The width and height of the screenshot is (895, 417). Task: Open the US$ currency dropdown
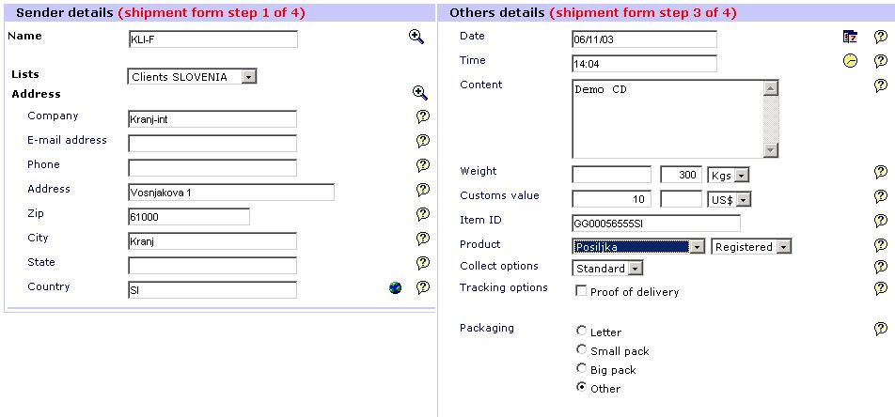click(x=729, y=199)
